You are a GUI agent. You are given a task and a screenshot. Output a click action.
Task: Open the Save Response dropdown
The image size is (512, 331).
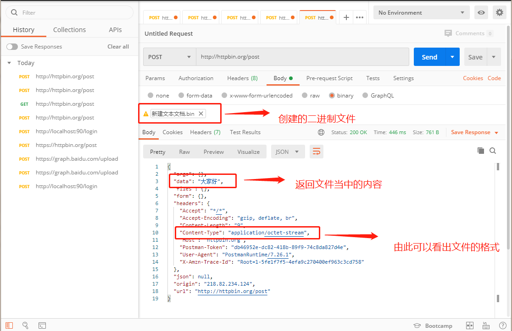474,132
